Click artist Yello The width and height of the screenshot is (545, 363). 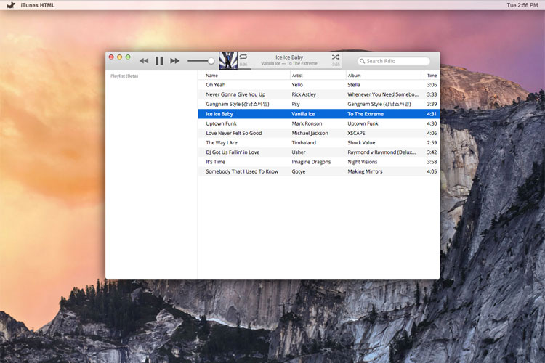click(297, 85)
